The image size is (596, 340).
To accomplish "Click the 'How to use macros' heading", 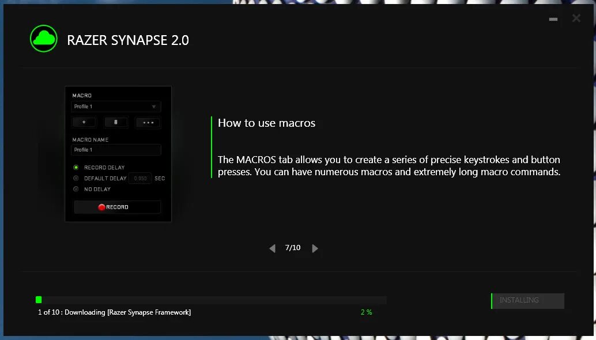I will pyautogui.click(x=266, y=123).
